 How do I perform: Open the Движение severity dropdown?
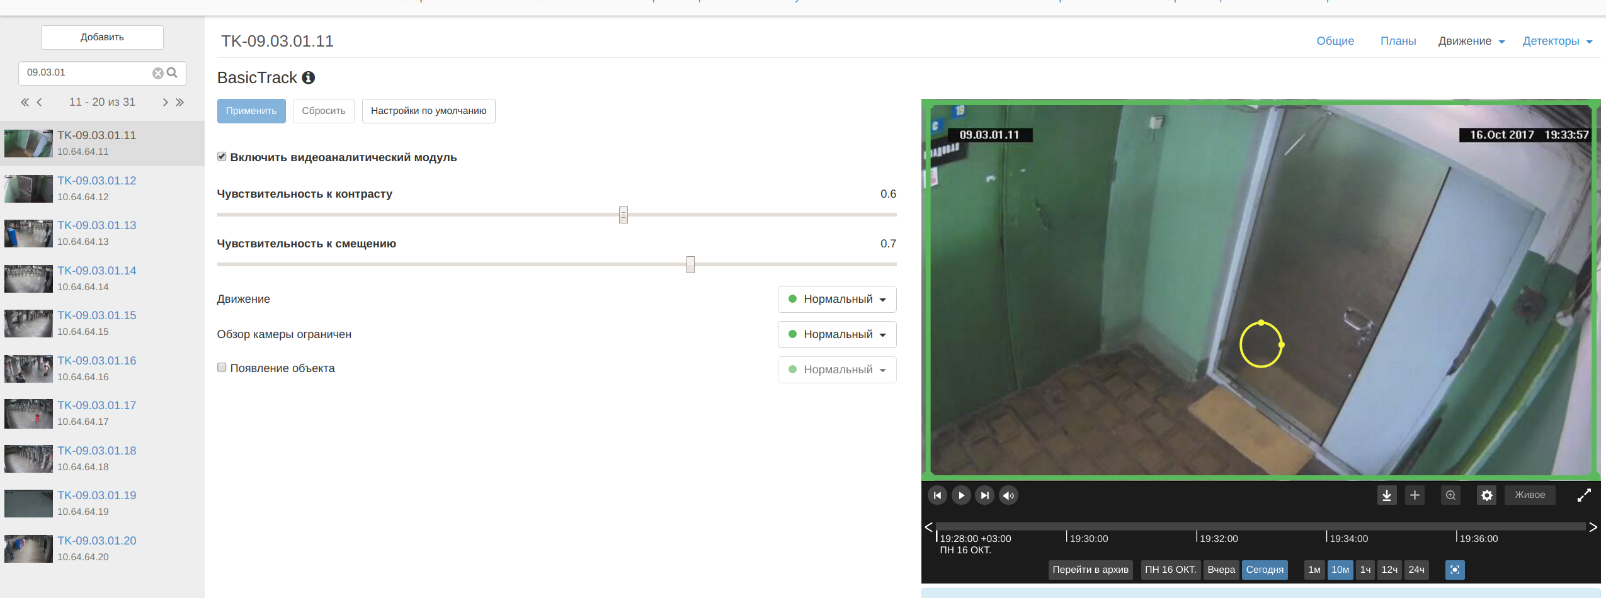(837, 300)
